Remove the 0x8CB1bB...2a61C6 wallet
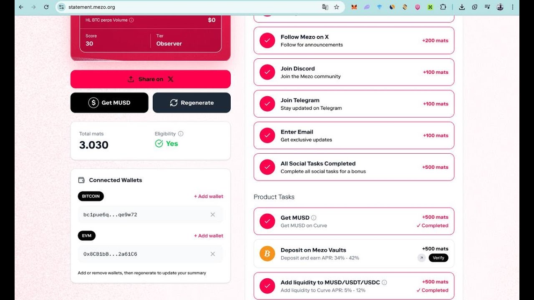The width and height of the screenshot is (534, 300). [x=213, y=254]
